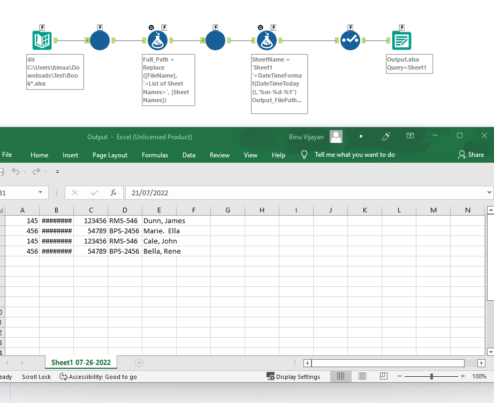Click the blue Select tool after Input Data
The width and height of the screenshot is (494, 403).
point(100,40)
